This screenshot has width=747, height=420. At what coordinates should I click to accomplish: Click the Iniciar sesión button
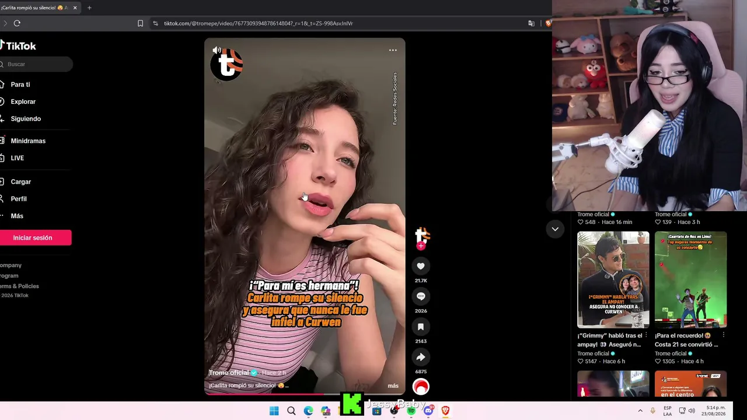(x=35, y=237)
